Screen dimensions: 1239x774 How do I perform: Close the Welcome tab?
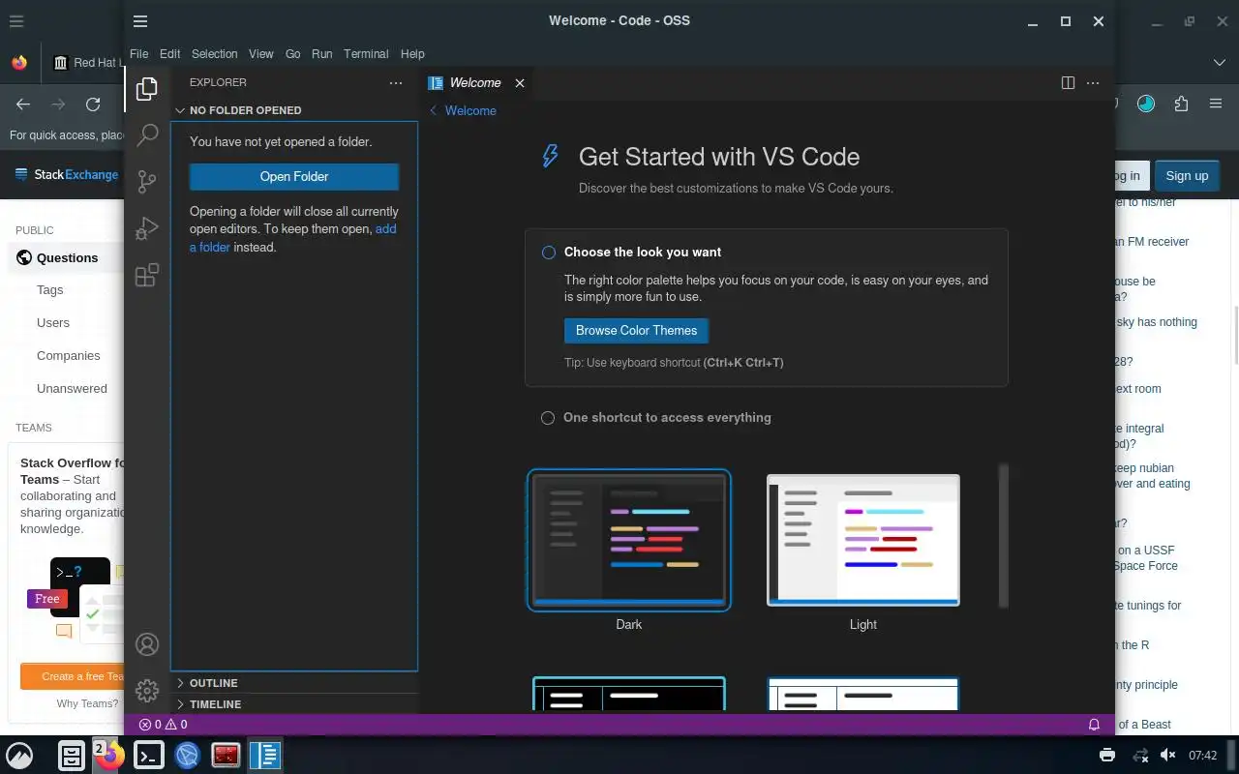pyautogui.click(x=520, y=83)
